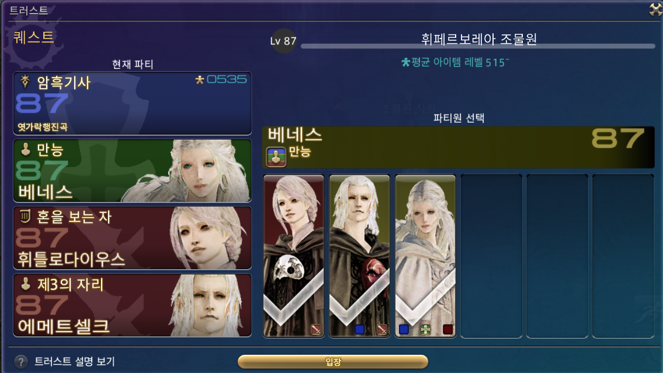Select the 암흑기사 player slot
The image size is (663, 373).
coord(133,103)
